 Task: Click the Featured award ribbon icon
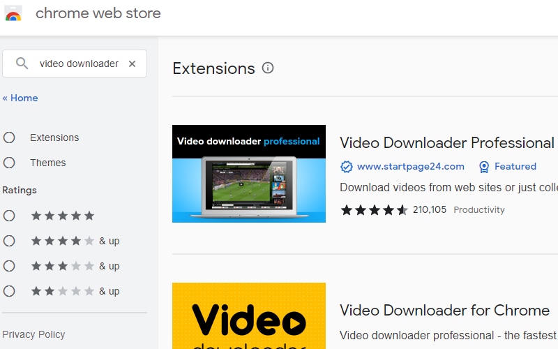484,166
